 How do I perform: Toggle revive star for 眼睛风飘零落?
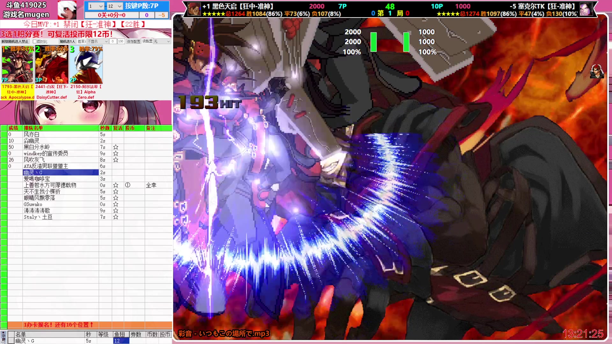116,198
